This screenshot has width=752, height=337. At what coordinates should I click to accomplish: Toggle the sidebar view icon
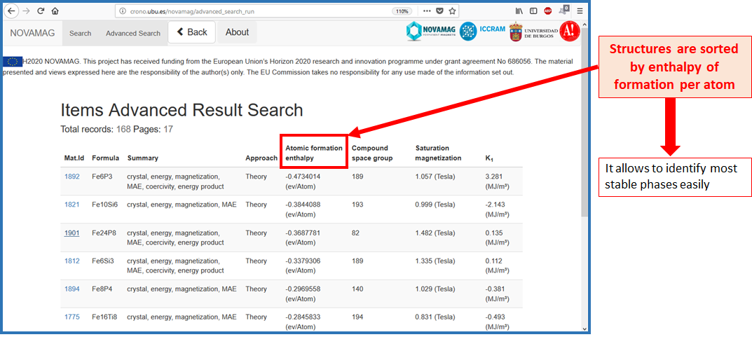click(533, 11)
